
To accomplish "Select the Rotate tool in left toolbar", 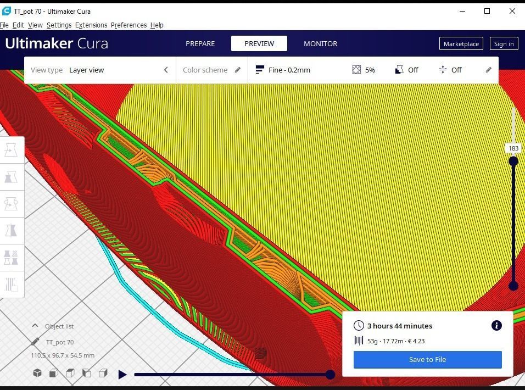I will pos(11,204).
